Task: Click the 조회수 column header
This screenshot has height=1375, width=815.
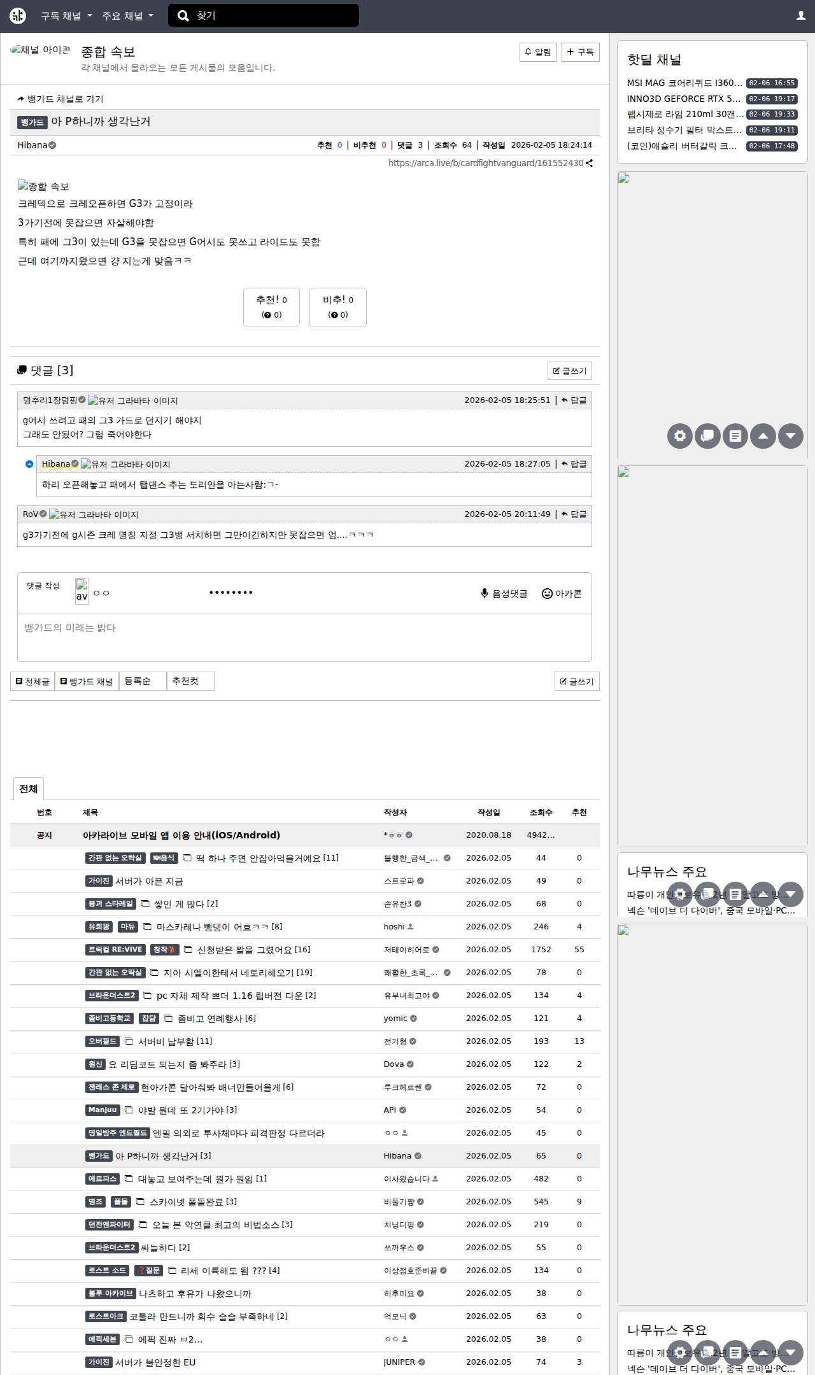Action: pyautogui.click(x=541, y=812)
